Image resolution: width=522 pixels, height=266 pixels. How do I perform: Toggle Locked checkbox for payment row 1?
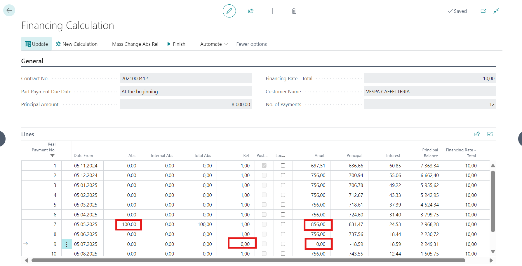click(x=283, y=166)
